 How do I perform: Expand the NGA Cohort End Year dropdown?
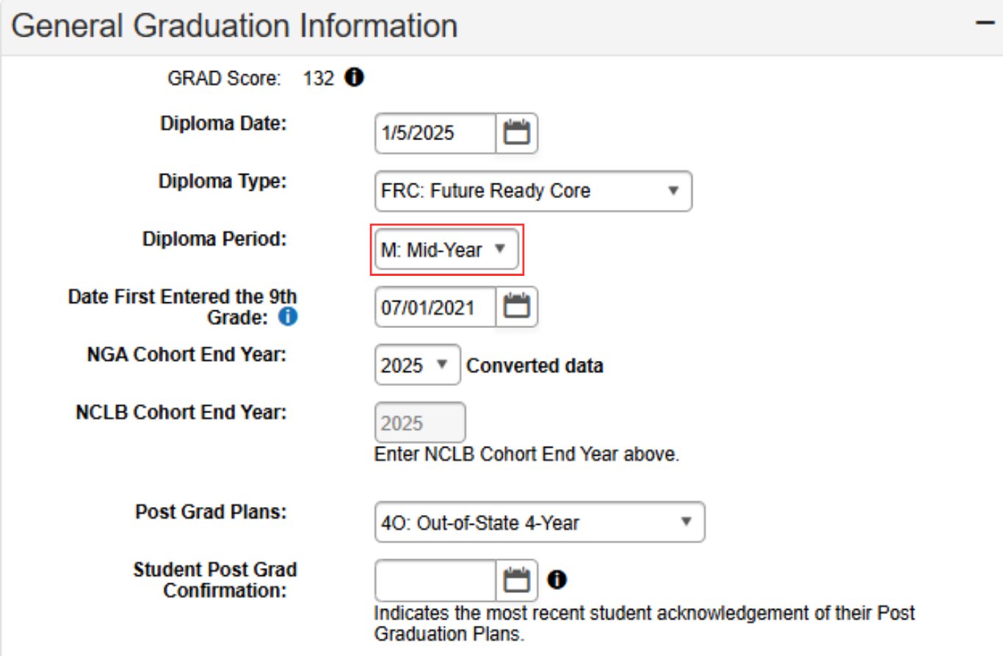pyautogui.click(x=417, y=365)
